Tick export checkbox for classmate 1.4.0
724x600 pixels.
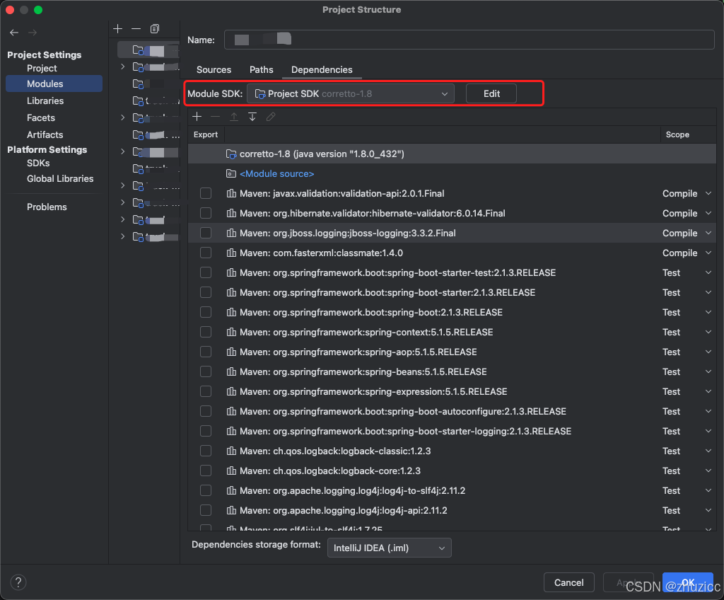click(206, 253)
